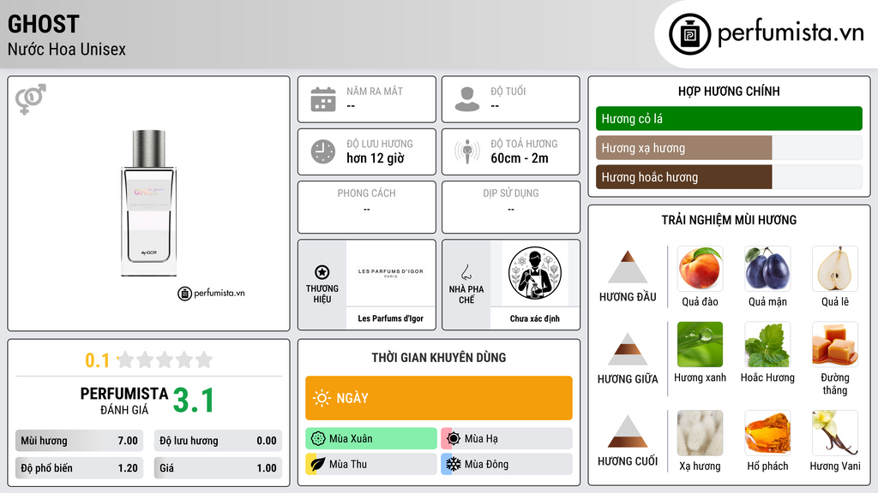Click the Mùa Xuân flower icon
The width and height of the screenshot is (878, 493).
318,438
